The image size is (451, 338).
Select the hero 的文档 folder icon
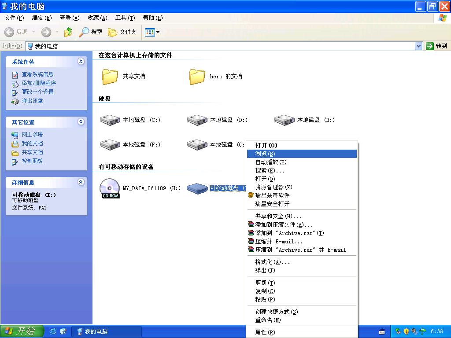click(197, 77)
